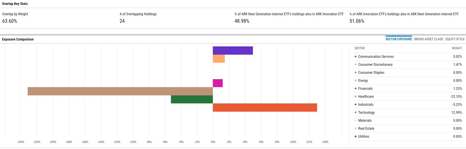Expand the Overlap Key Stats section header
Screen dimensions: 466x149
tap(14, 4)
